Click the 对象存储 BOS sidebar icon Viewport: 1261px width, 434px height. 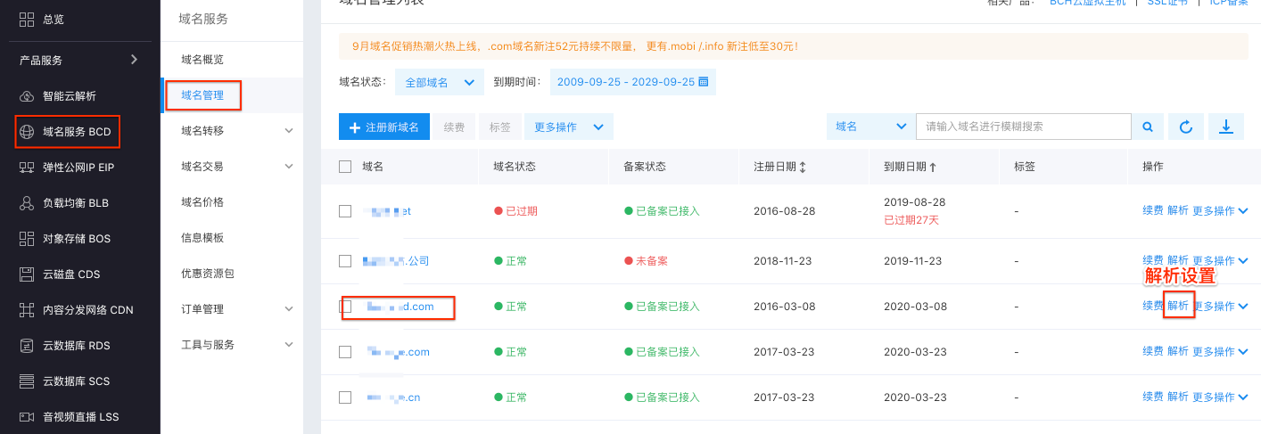(x=27, y=239)
